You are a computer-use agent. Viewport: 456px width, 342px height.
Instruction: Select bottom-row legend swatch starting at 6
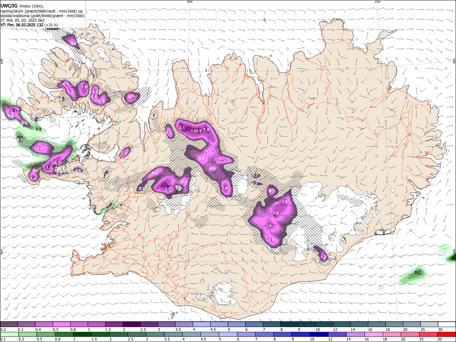(246, 334)
